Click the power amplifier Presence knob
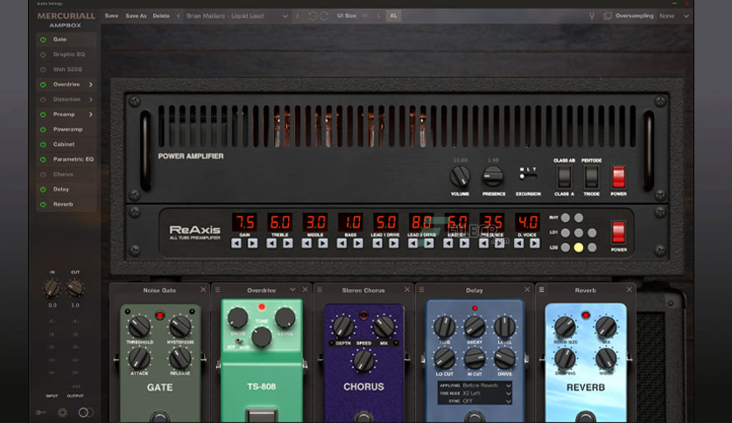This screenshot has width=732, height=423. (x=492, y=177)
